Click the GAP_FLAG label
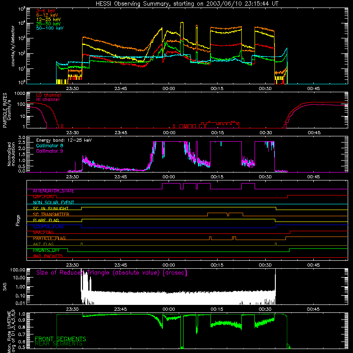 [x=43, y=197]
